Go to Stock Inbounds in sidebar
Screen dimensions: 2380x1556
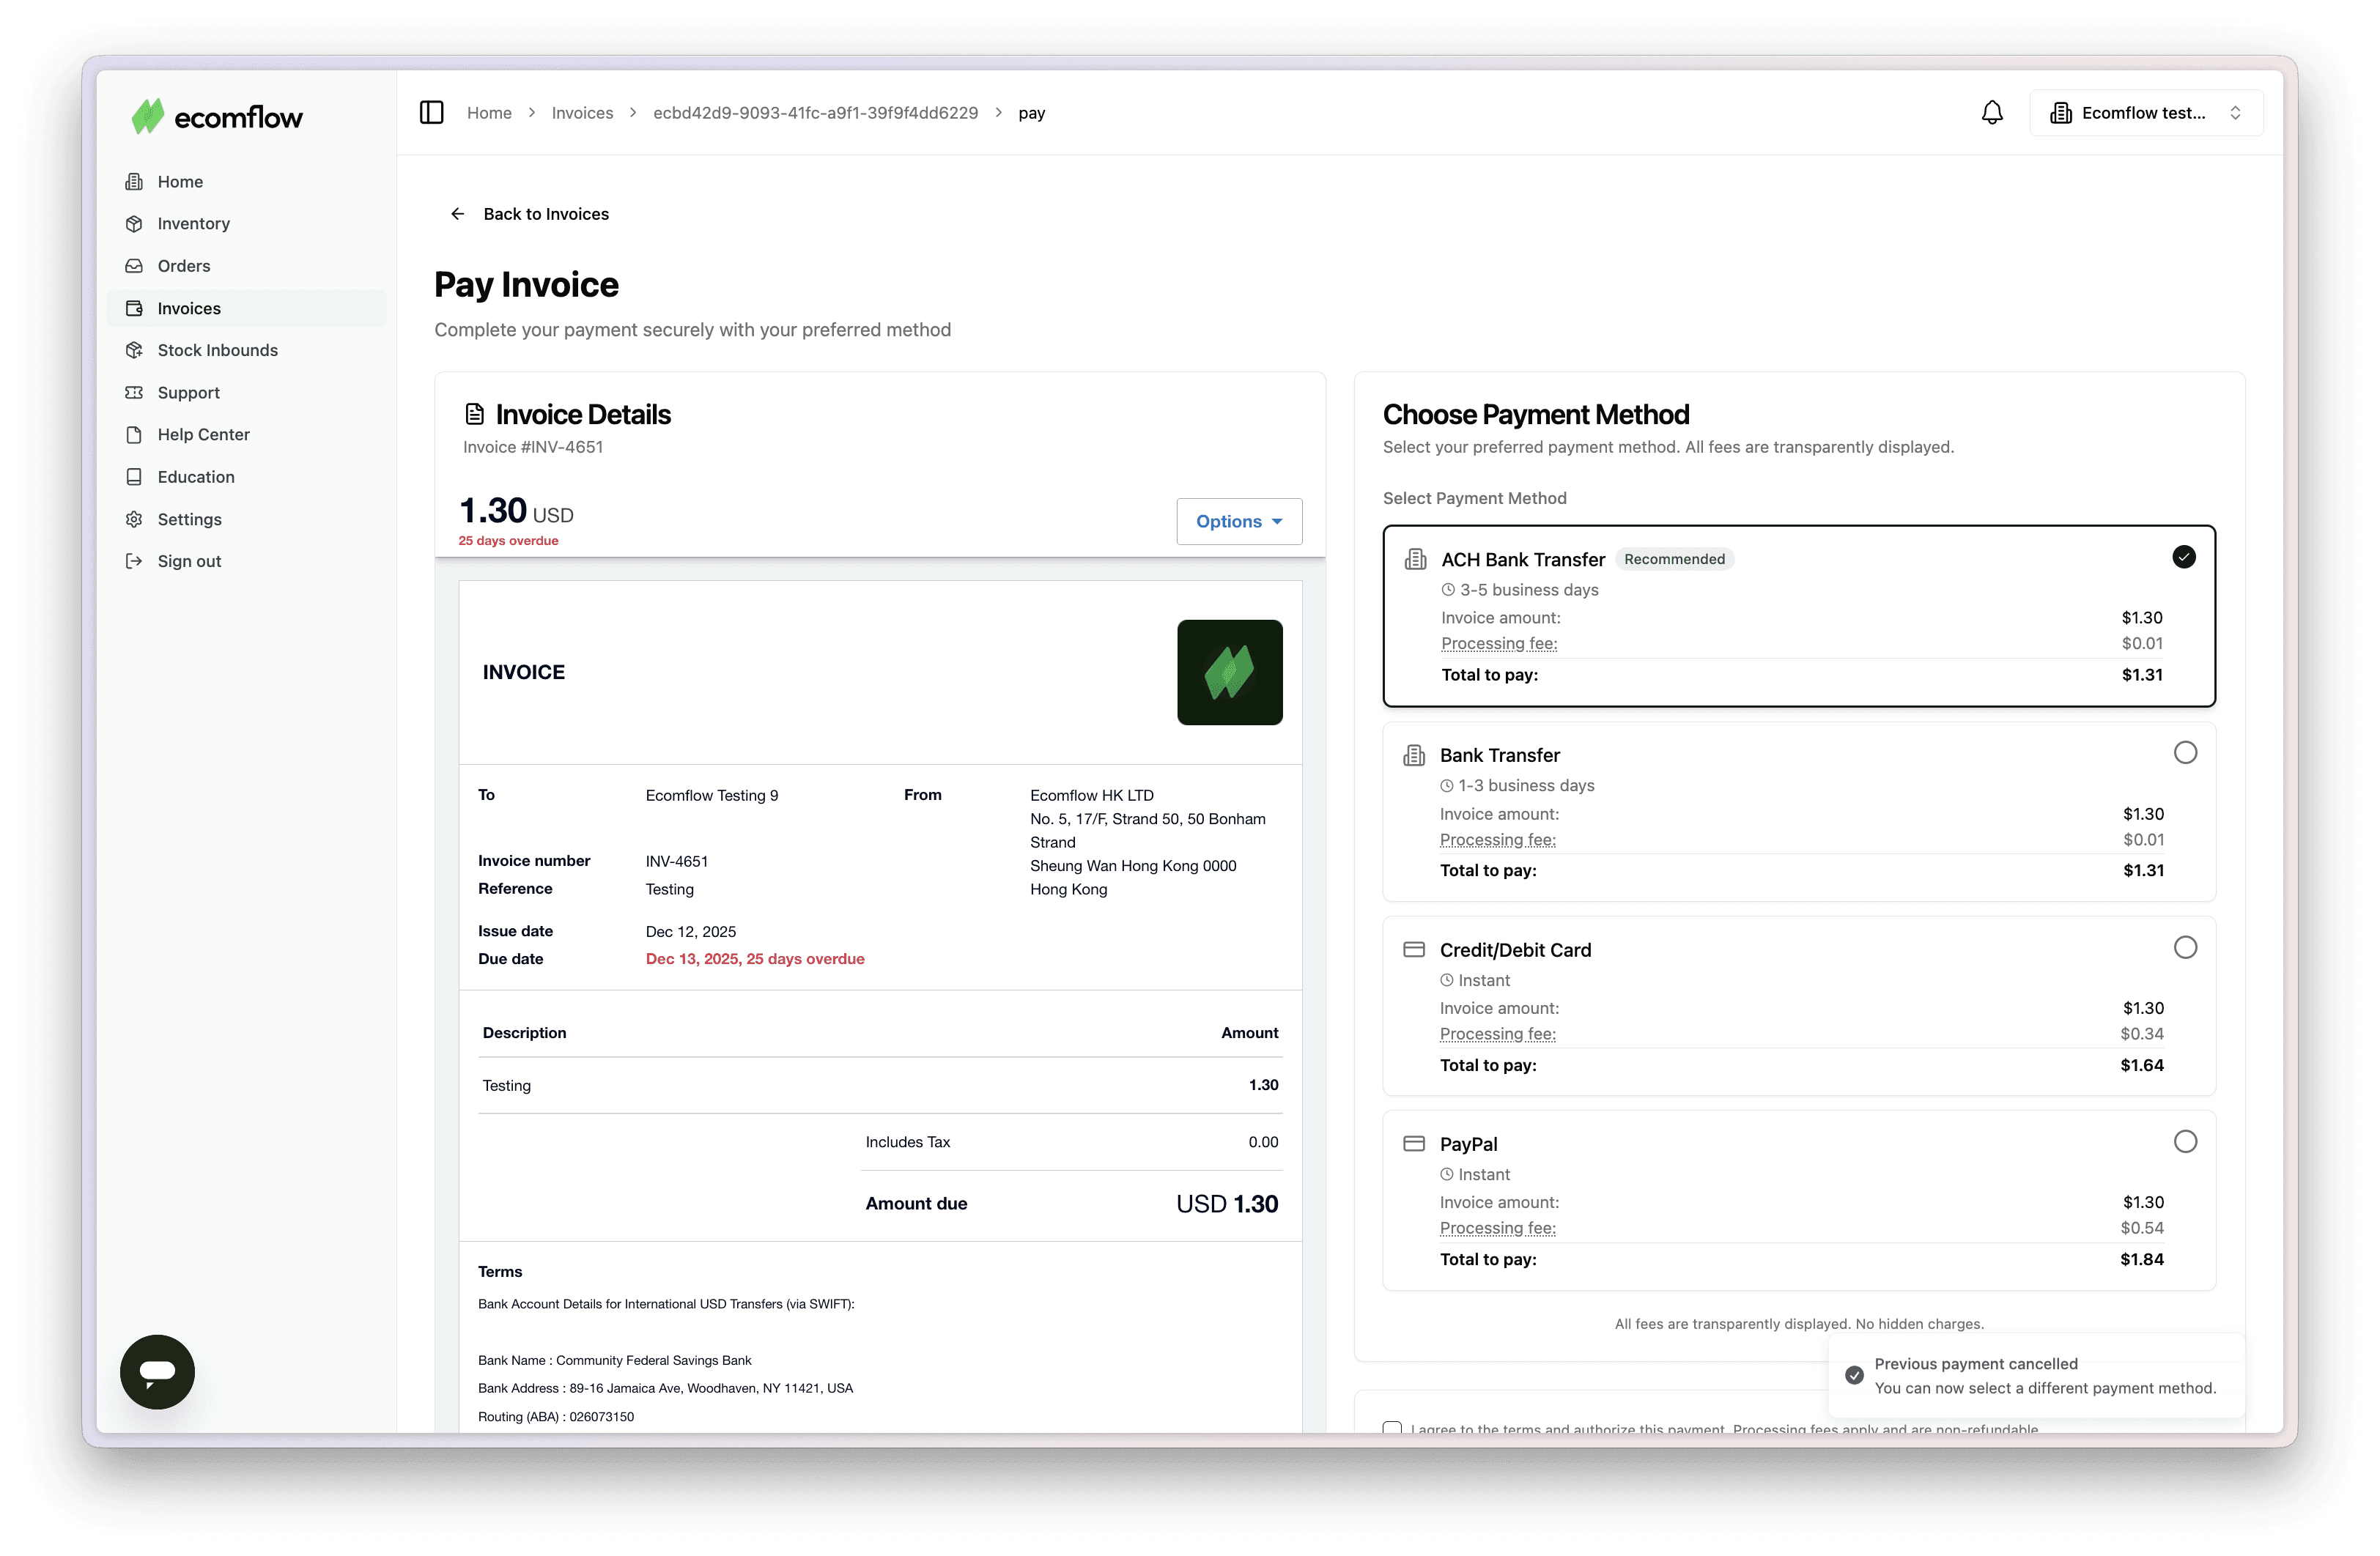coord(217,350)
